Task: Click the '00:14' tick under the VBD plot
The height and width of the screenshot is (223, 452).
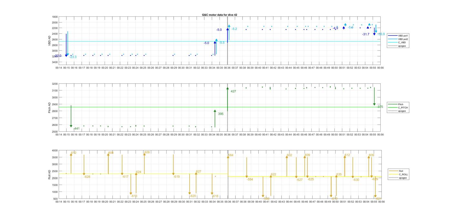Action: pos(59,68)
